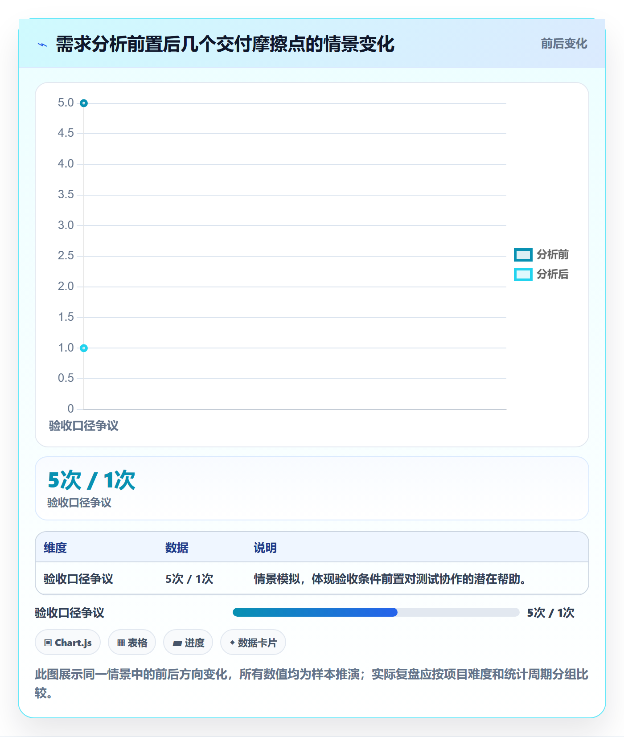Click the 数据 column header
The image size is (624, 737).
177,548
